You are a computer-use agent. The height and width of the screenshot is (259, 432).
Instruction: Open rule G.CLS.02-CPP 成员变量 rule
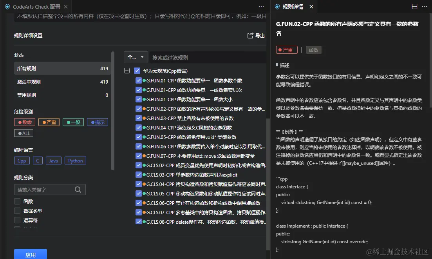click(206, 165)
